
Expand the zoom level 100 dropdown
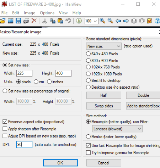pos(91,21)
